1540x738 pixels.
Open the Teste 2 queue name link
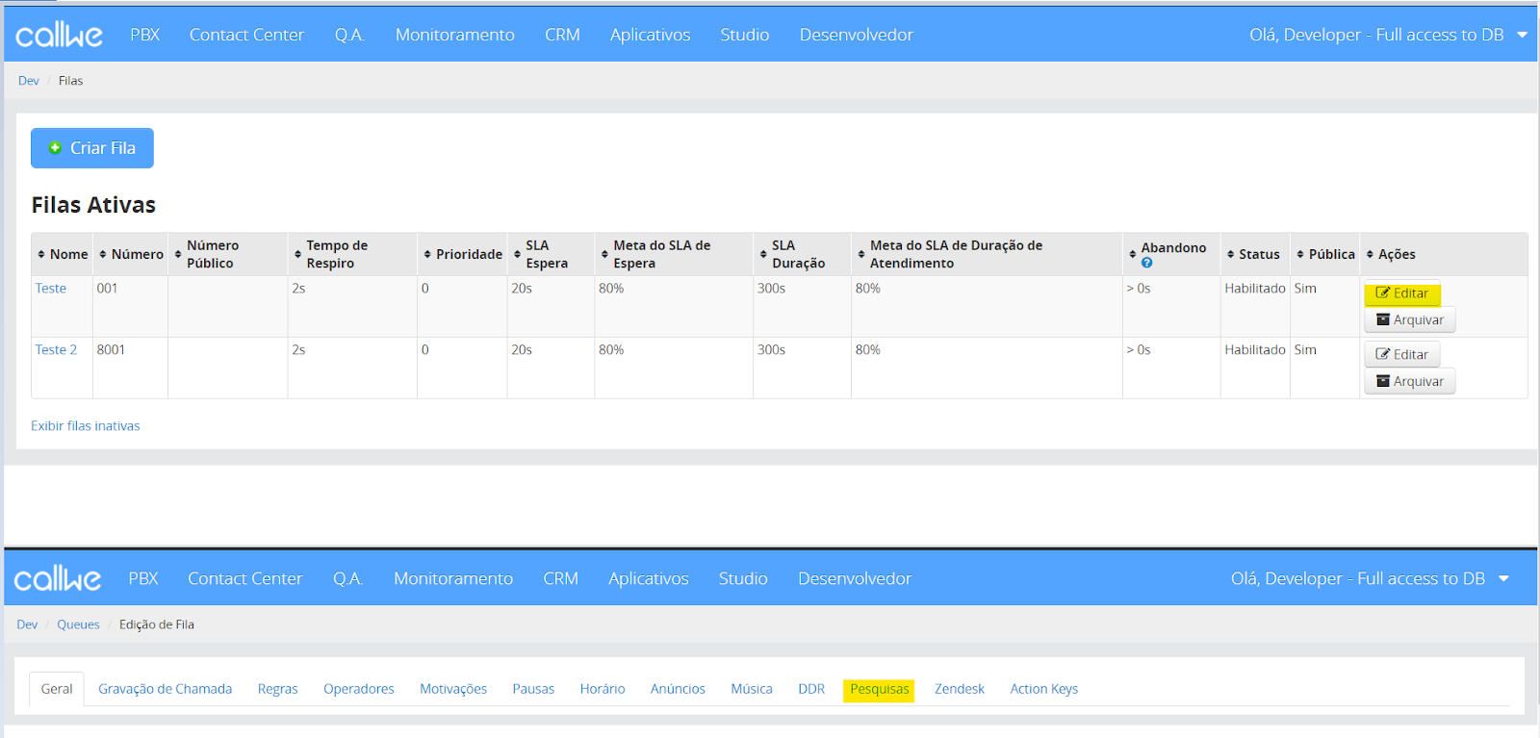click(56, 349)
